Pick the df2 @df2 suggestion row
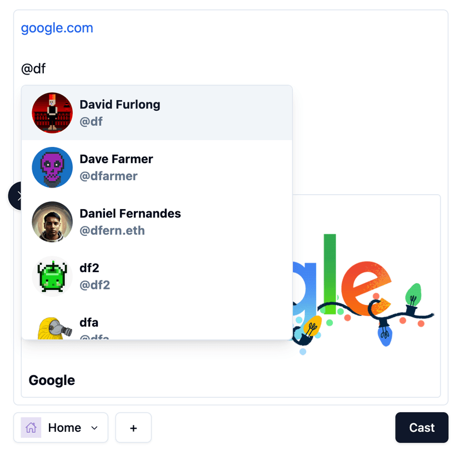 pos(157,276)
